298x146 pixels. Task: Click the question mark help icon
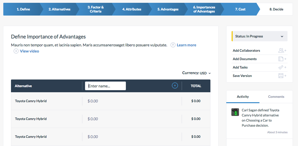click(x=173, y=45)
